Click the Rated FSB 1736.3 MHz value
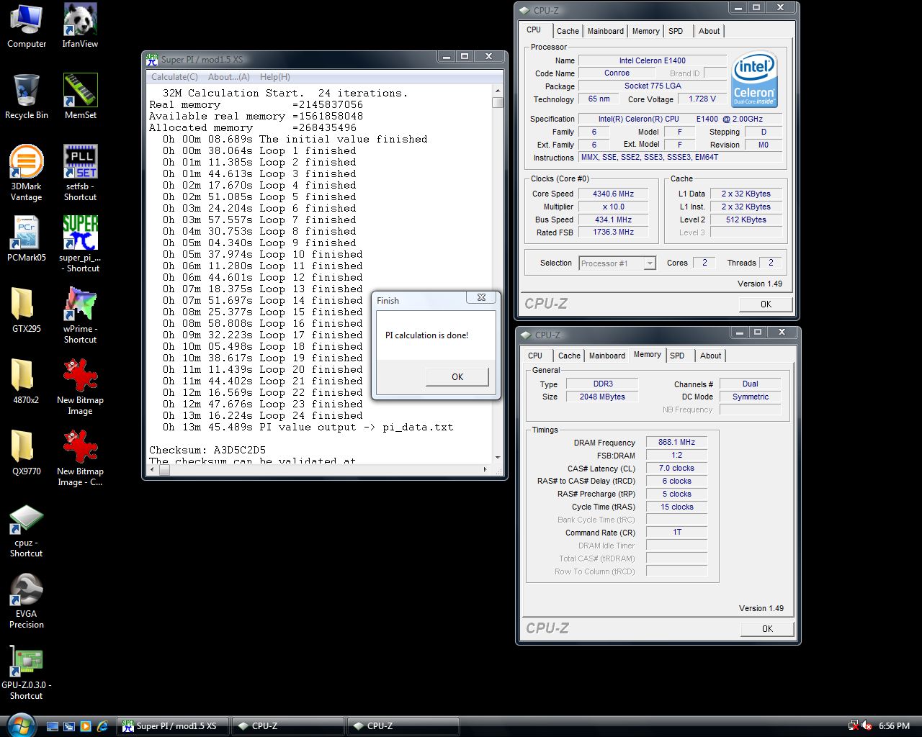 pyautogui.click(x=613, y=232)
